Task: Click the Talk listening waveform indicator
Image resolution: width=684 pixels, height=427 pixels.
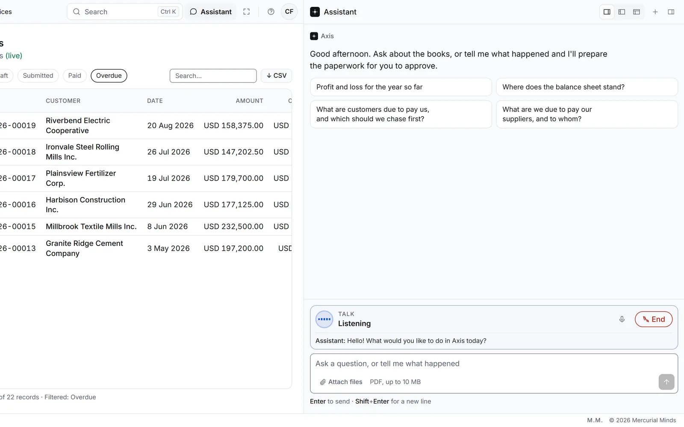Action: (324, 319)
